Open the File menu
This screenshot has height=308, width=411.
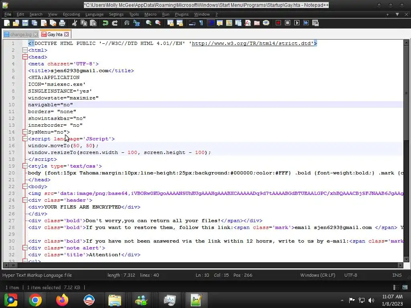coord(8,14)
